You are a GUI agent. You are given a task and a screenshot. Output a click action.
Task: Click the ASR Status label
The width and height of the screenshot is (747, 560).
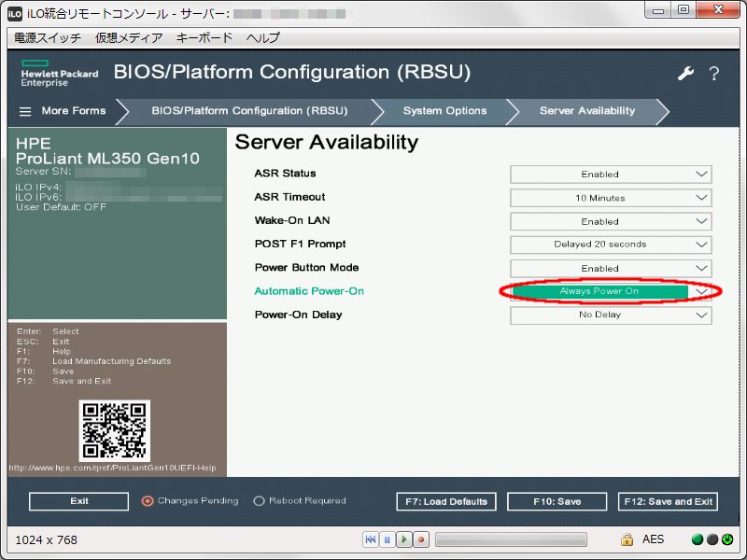[x=286, y=174]
